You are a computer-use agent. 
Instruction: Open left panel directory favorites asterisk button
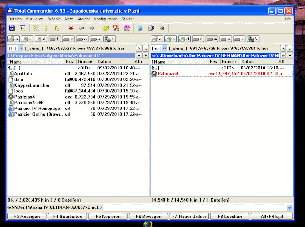coord(139,56)
